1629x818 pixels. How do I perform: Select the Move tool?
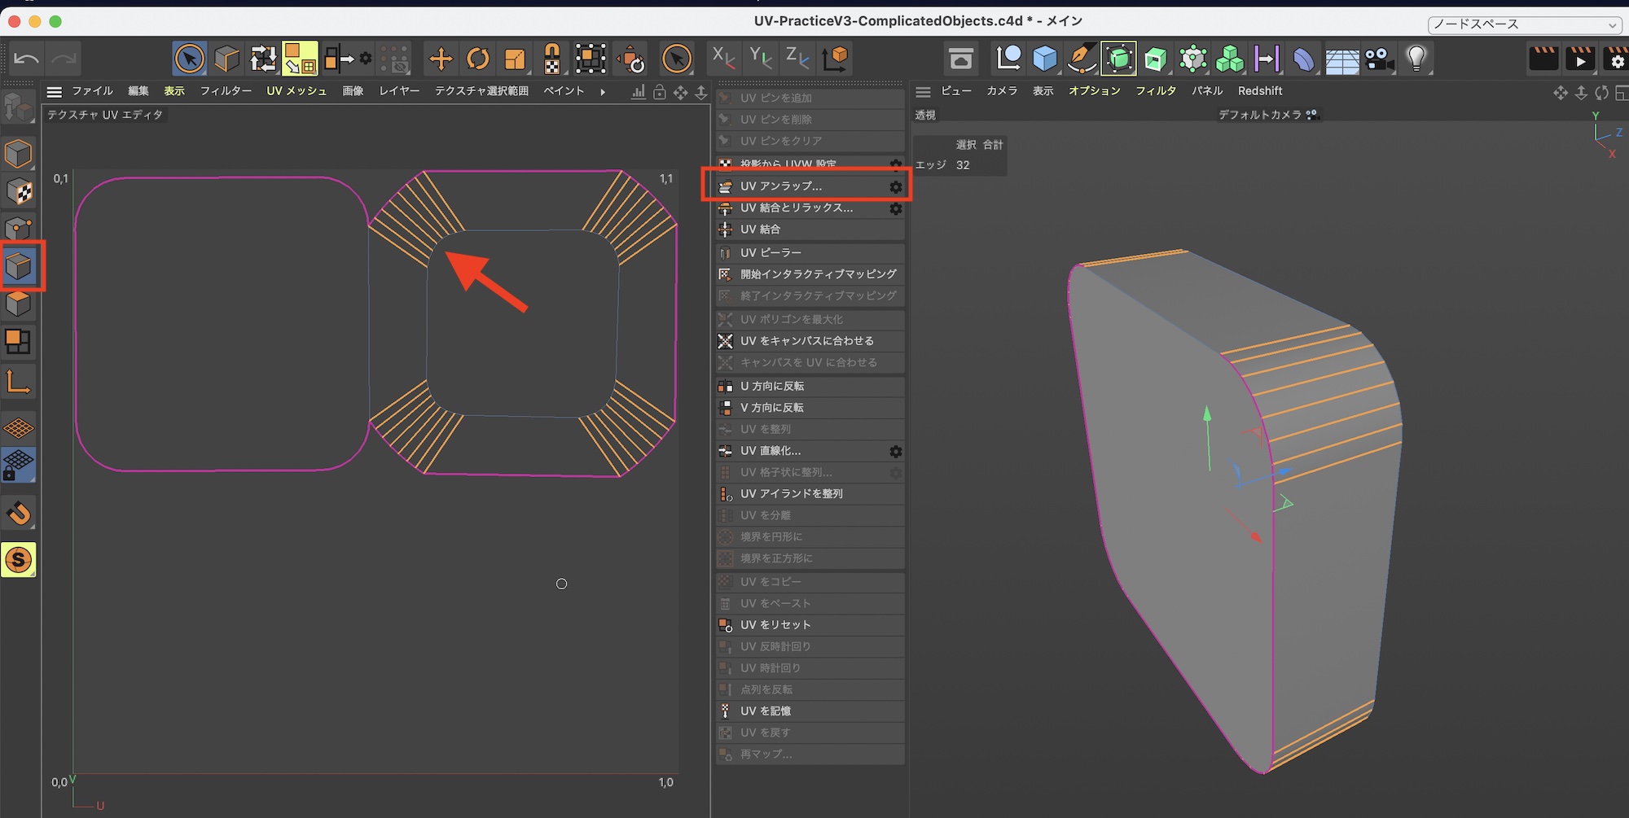(441, 59)
